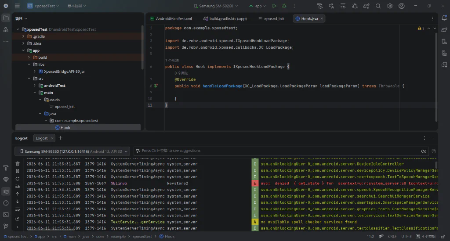Start debugging the app with the bug icon
Screen dimensions: 450x241
[x=284, y=6]
